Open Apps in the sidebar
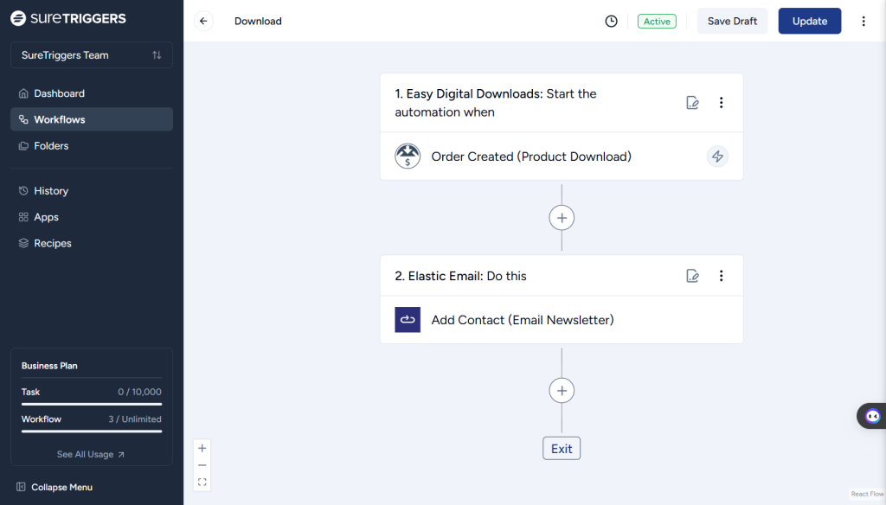 (x=92, y=217)
